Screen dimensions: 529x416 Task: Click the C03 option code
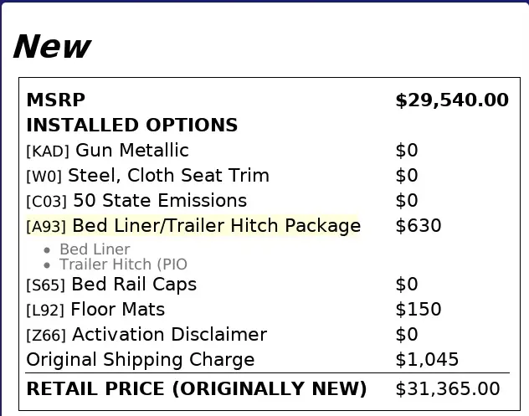click(x=46, y=201)
